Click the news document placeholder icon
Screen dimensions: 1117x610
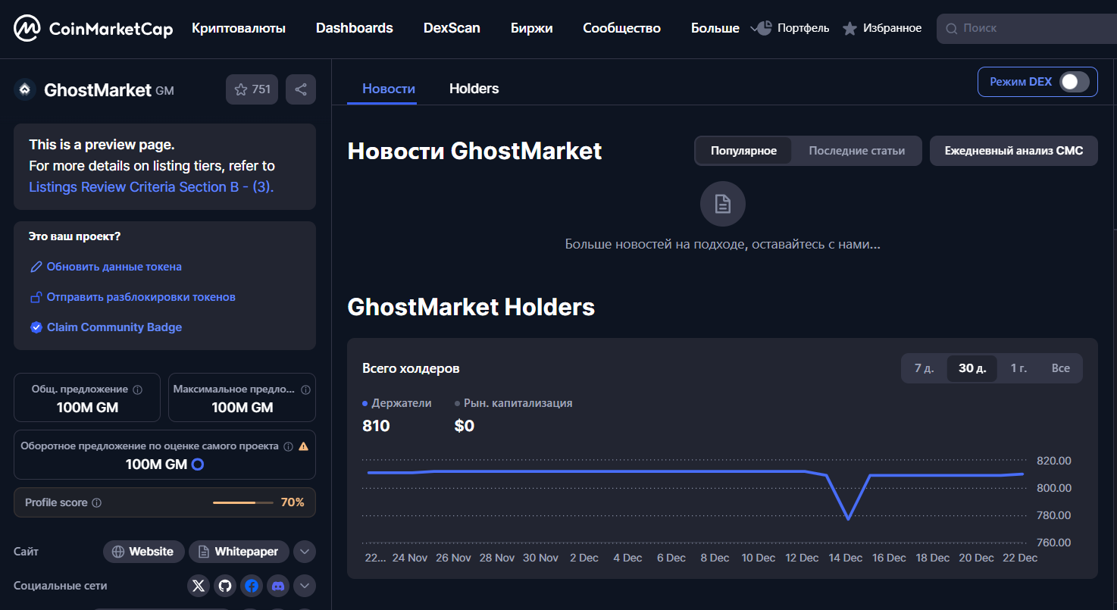click(x=723, y=204)
